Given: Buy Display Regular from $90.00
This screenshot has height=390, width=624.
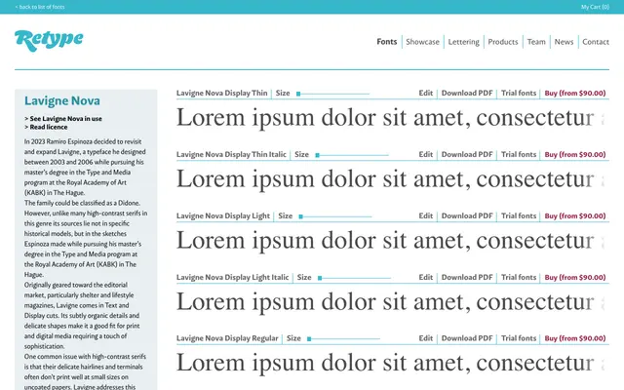Looking at the screenshot, I should point(575,338).
